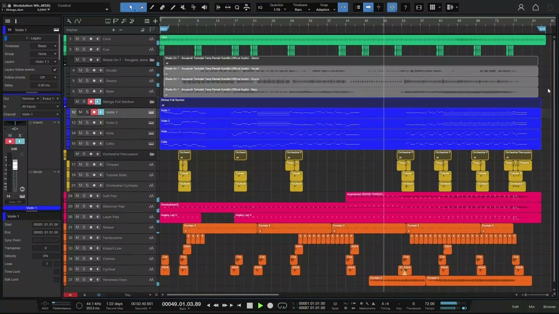Image resolution: width=559 pixels, height=314 pixels.
Task: Click the End marker on timeline
Action: (542, 29)
